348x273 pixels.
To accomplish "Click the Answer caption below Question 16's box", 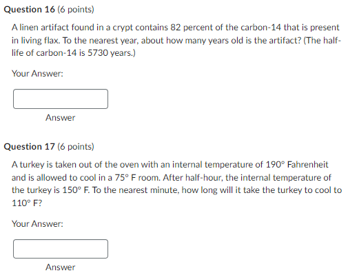I will [x=61, y=118].
